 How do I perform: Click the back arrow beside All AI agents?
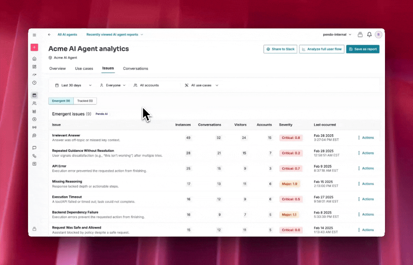49,35
